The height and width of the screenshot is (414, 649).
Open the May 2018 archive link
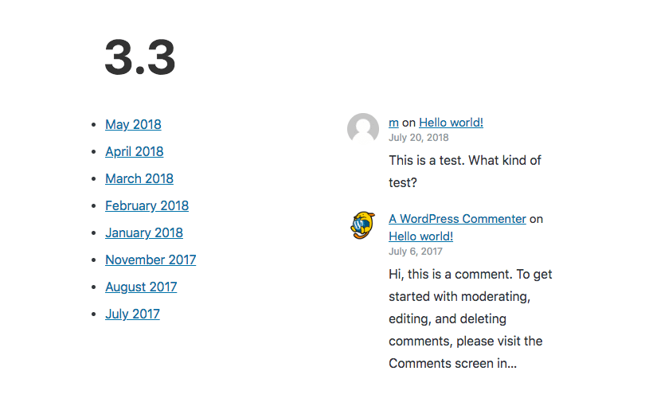[133, 124]
